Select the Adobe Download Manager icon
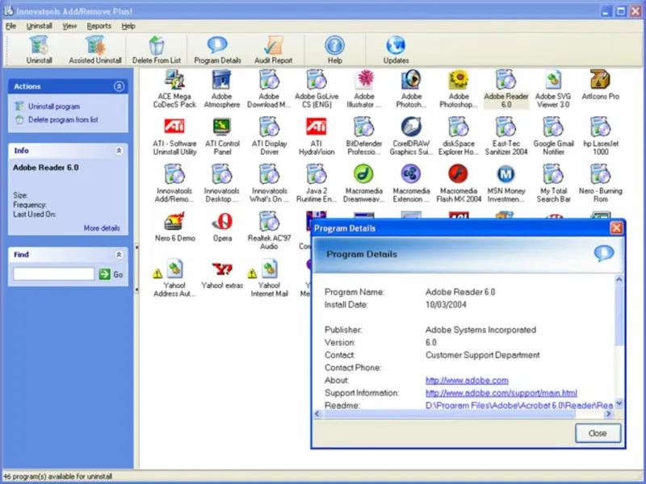 [x=269, y=89]
